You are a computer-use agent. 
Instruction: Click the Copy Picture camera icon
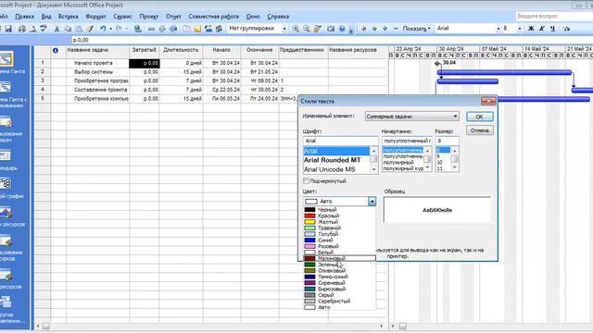(331, 29)
